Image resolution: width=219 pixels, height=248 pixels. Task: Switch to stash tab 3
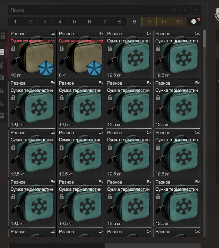pyautogui.click(x=45, y=21)
